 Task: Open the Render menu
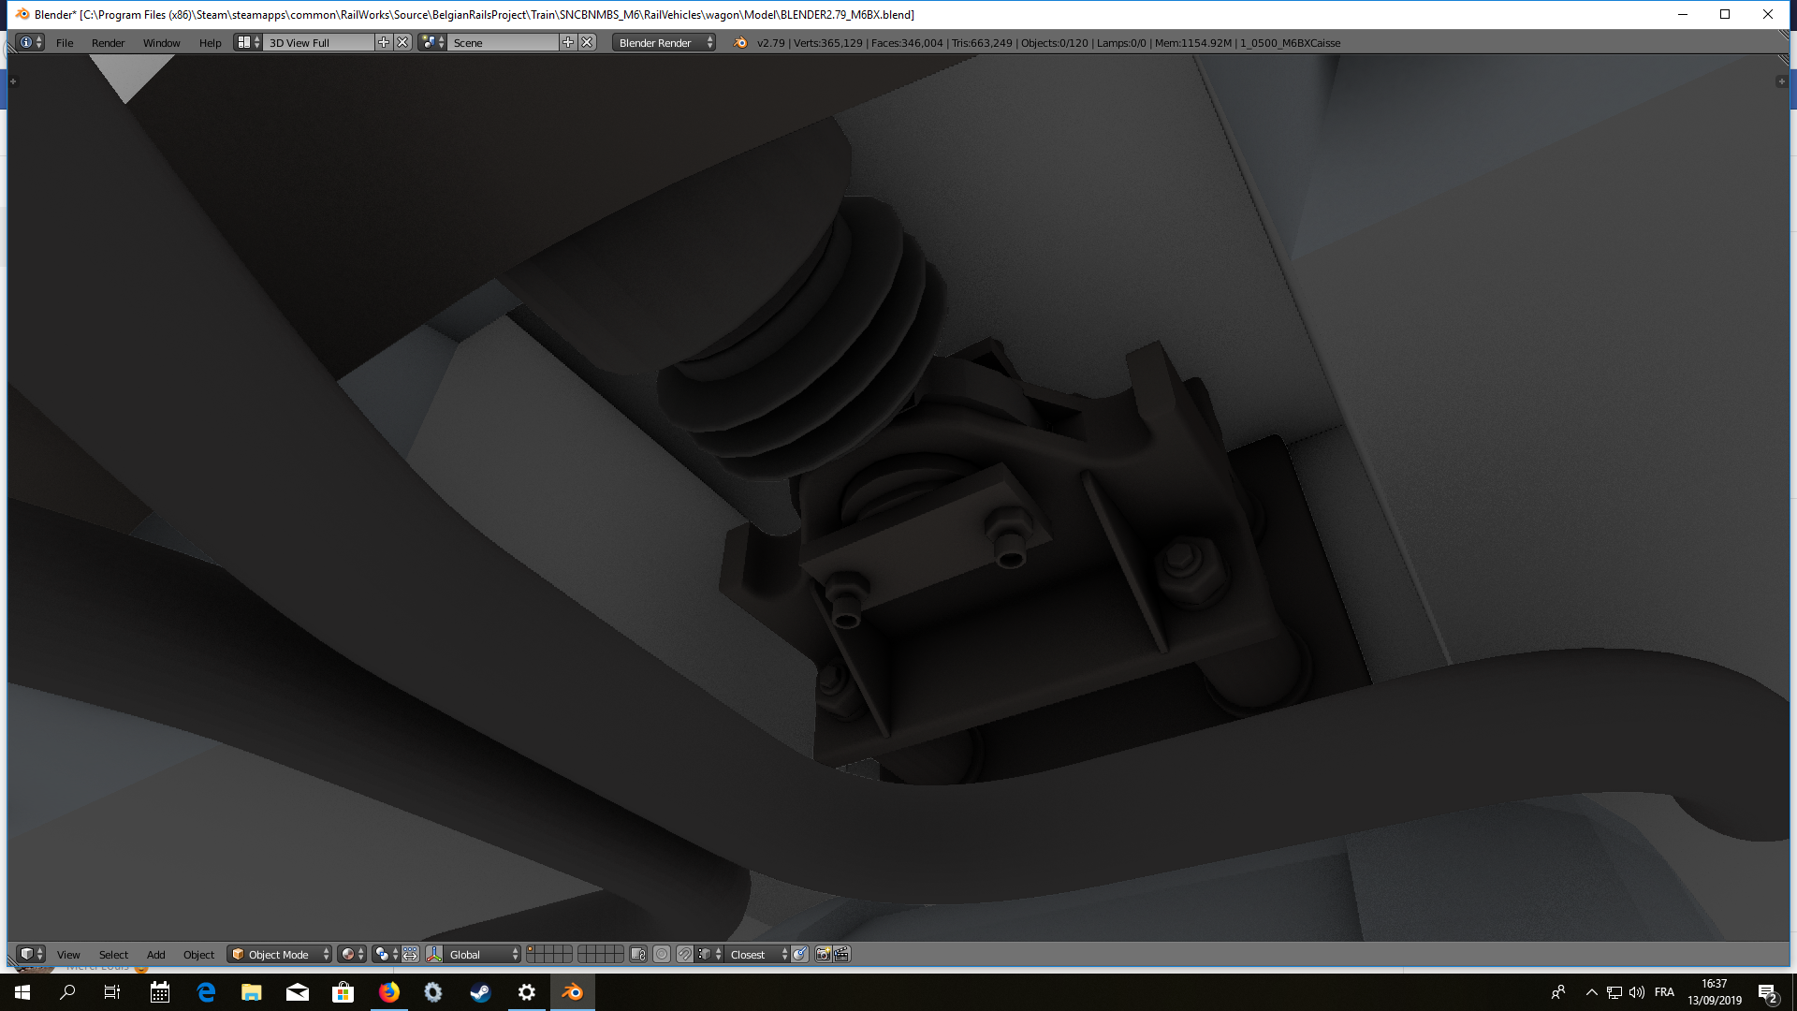pos(108,42)
